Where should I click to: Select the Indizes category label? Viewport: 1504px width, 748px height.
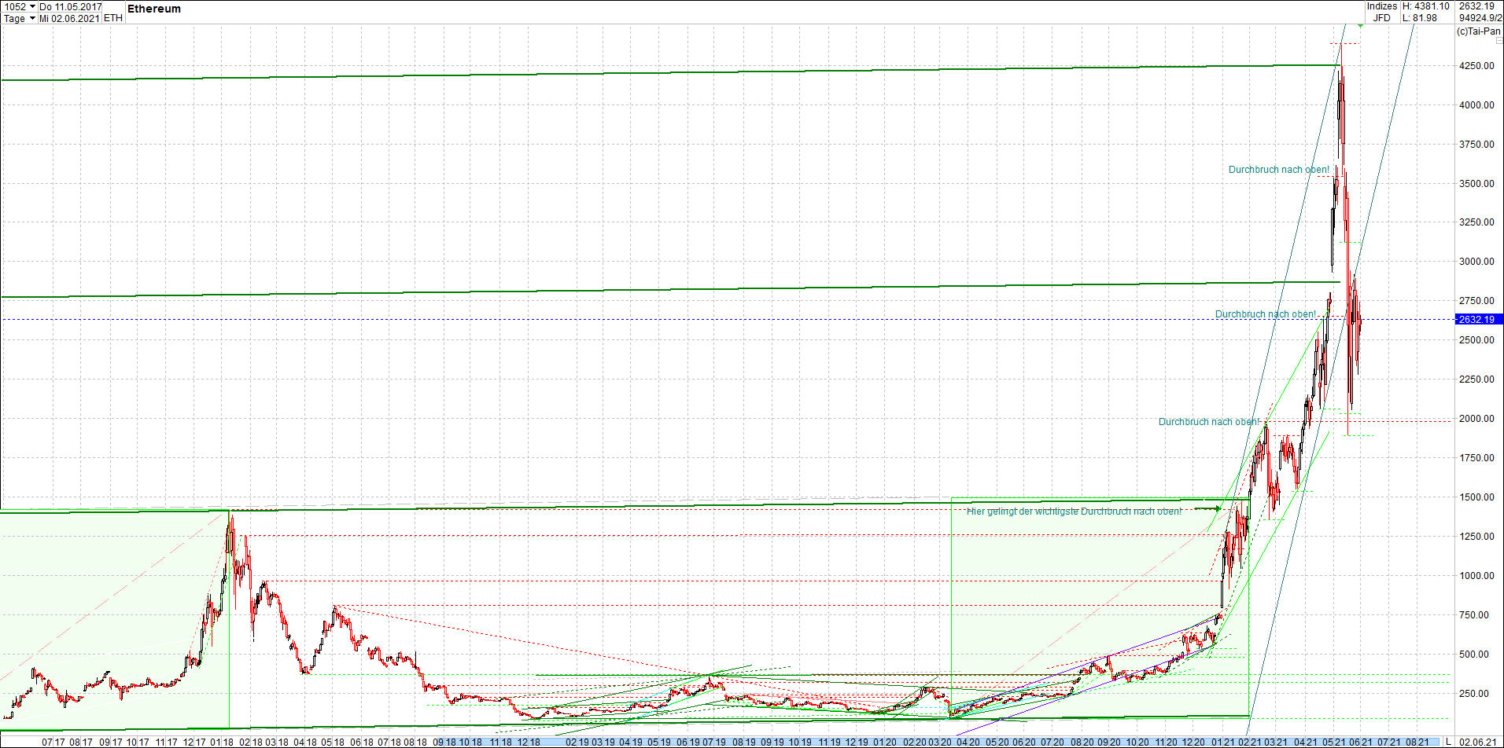point(1381,5)
